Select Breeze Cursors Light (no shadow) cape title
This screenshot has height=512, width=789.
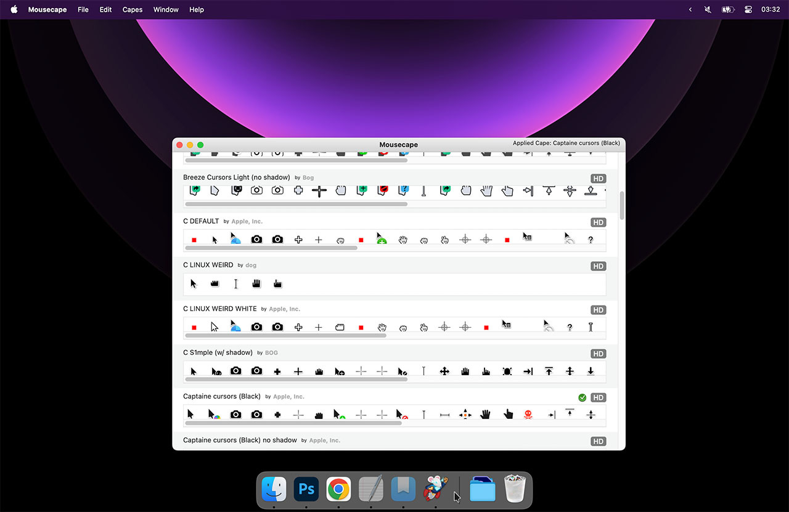(236, 177)
